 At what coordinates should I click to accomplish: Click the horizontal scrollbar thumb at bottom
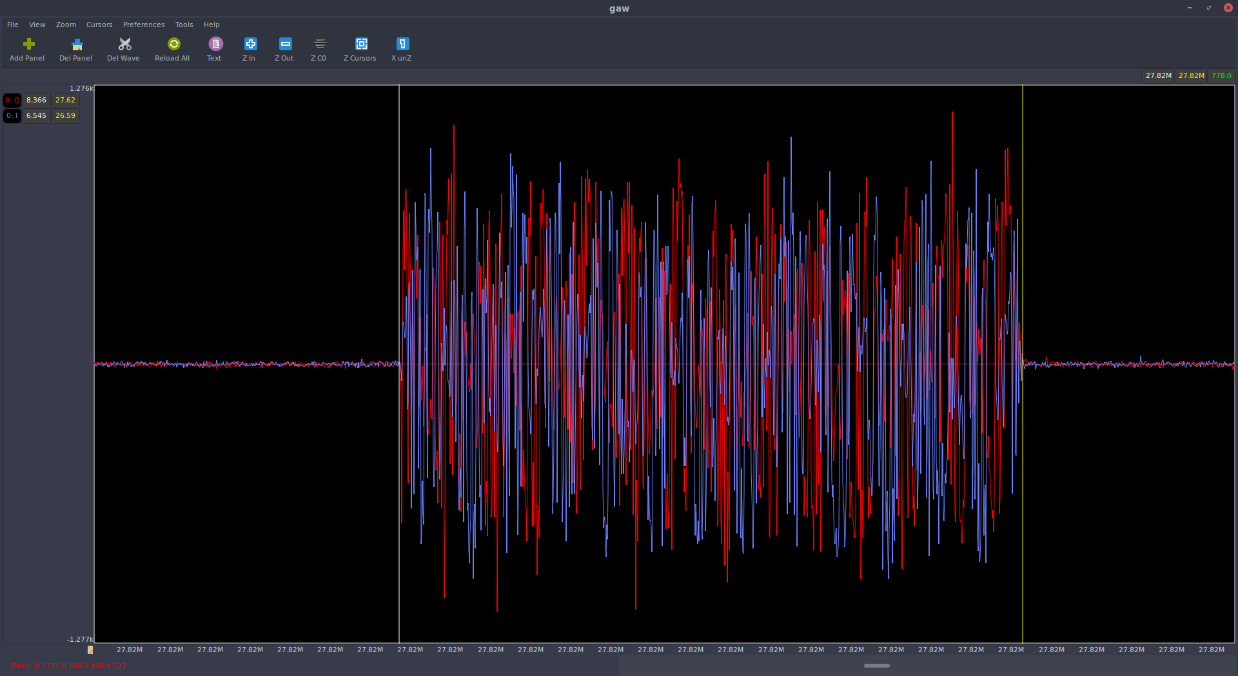point(876,666)
